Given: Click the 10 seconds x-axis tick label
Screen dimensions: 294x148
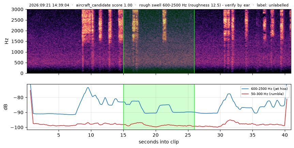Looking at the screenshot, I should pos(91,135).
